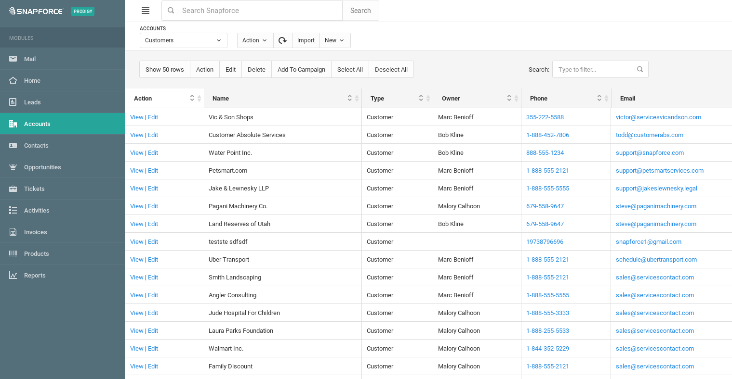View the Family Discount account
Screen dimensions: 732x379
[137, 366]
